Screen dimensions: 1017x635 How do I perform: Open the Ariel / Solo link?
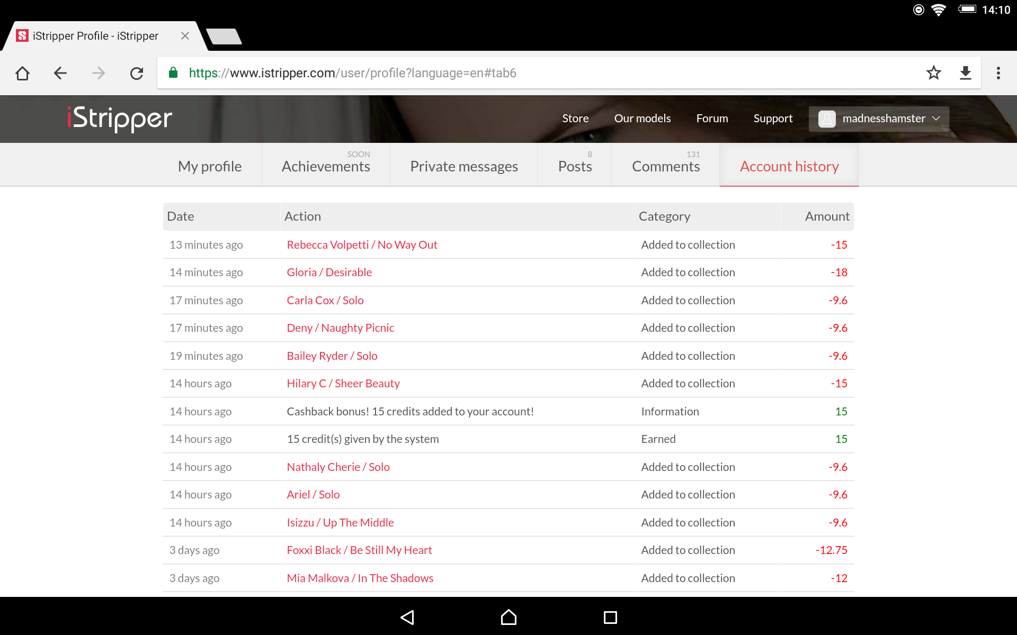tap(313, 494)
